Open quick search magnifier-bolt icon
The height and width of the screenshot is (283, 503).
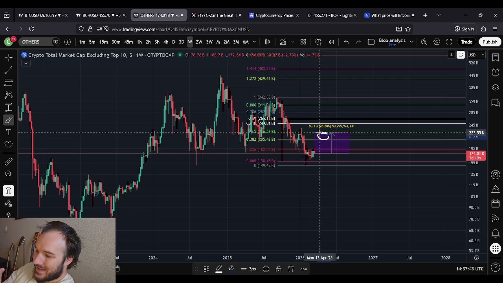click(x=424, y=42)
